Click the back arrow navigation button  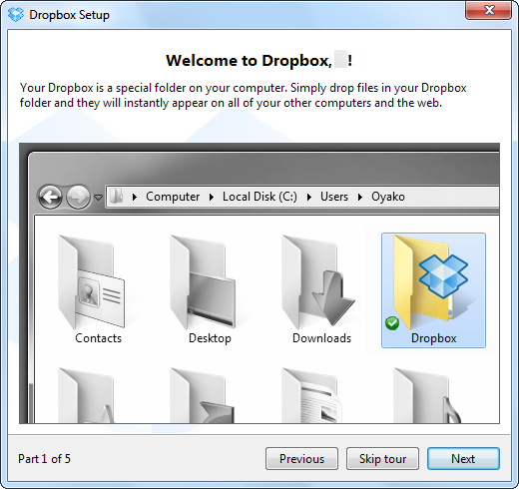pyautogui.click(x=50, y=197)
